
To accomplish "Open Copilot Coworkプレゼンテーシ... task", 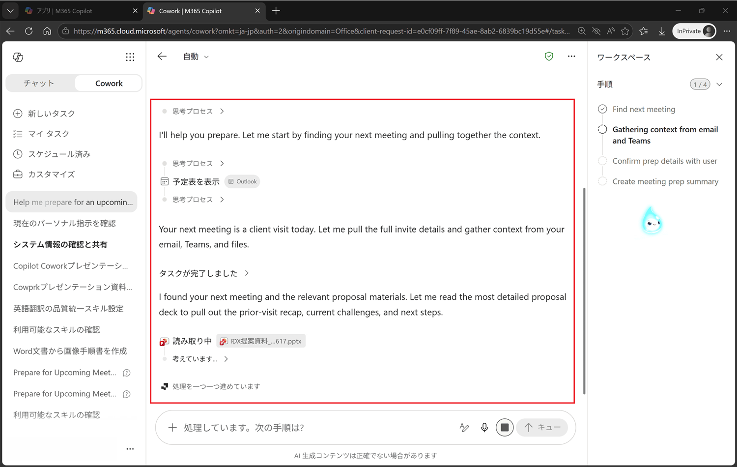I will pos(70,266).
